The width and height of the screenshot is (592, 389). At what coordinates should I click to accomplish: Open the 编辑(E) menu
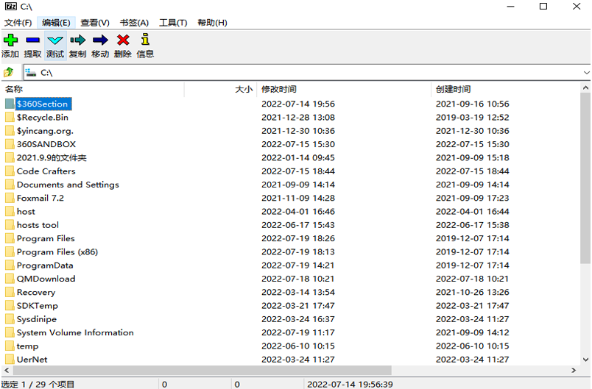pos(56,23)
